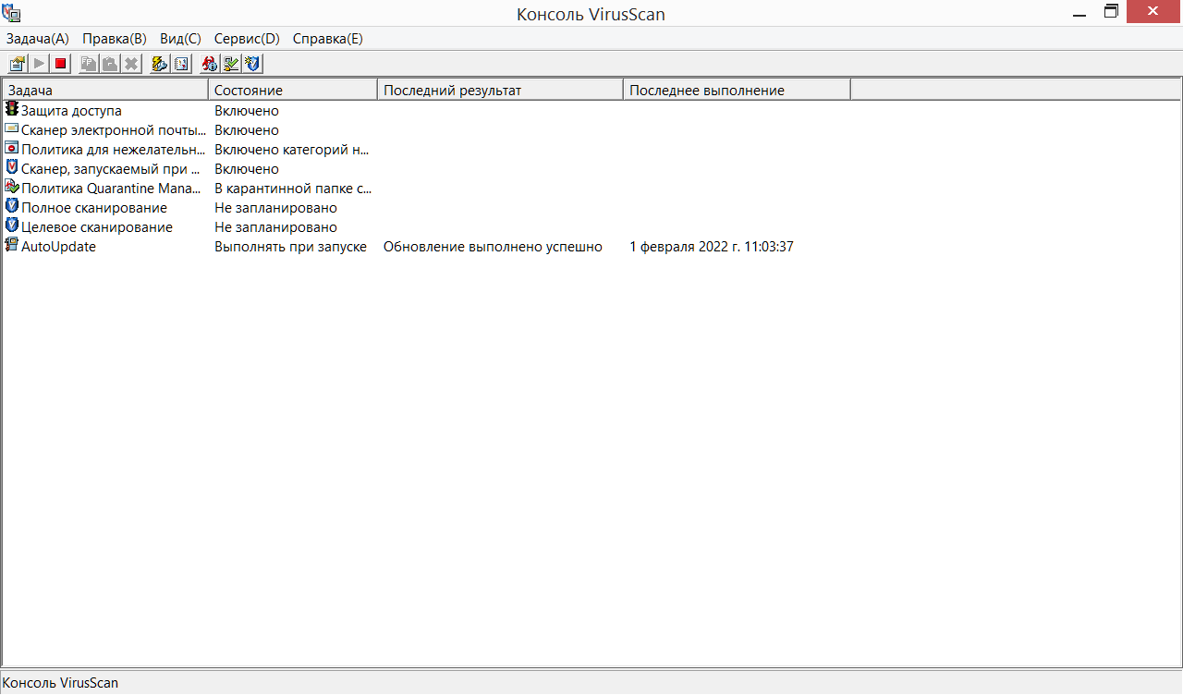
Task: Select the Целевое сканирование task
Action: (97, 227)
